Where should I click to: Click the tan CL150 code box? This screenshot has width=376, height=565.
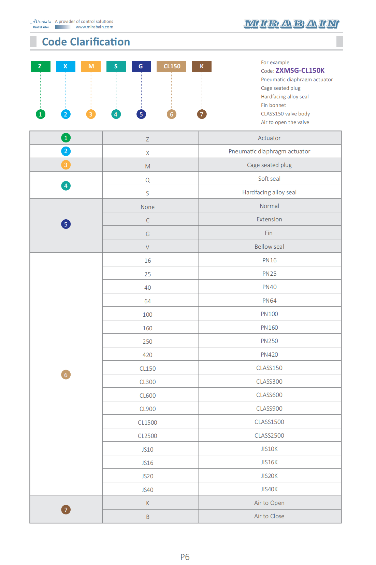[x=172, y=66]
